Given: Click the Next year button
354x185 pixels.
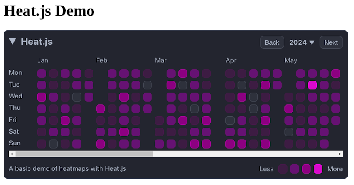Looking at the screenshot, I should (x=331, y=42).
